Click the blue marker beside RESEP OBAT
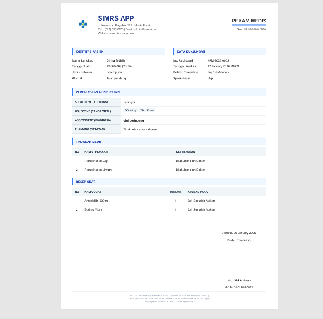Image resolution: width=323 pixels, height=319 pixels. (x=72, y=182)
